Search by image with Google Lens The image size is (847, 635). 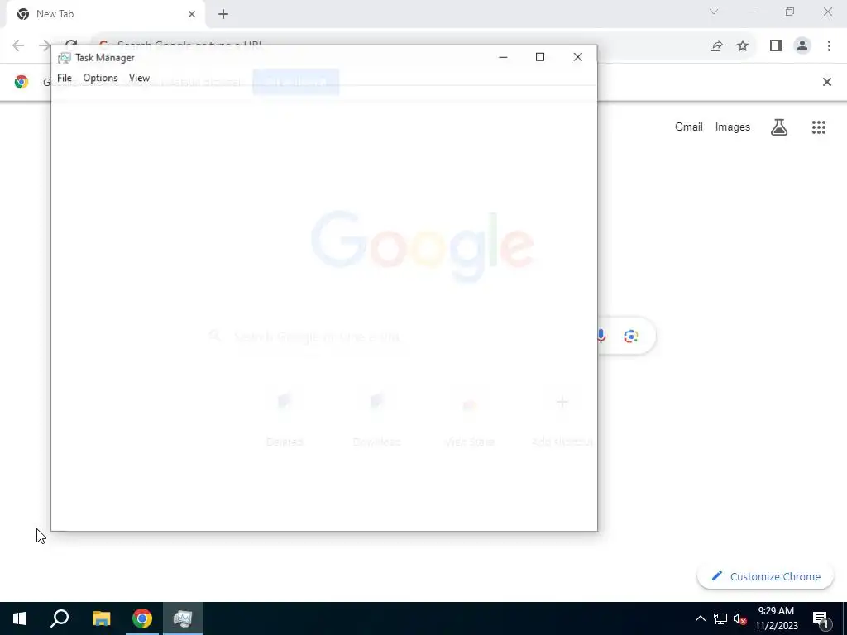[x=631, y=337]
